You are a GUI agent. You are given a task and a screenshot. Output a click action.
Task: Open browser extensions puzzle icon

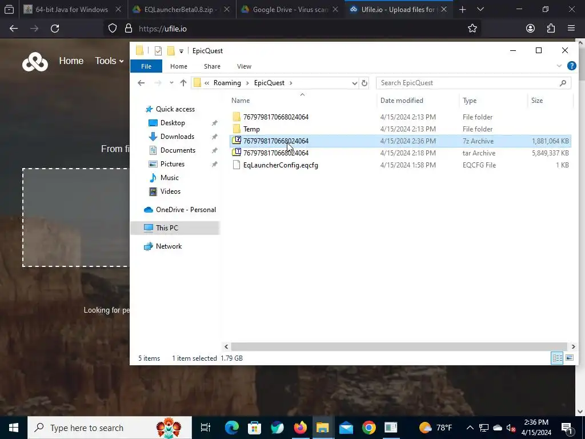tap(551, 29)
